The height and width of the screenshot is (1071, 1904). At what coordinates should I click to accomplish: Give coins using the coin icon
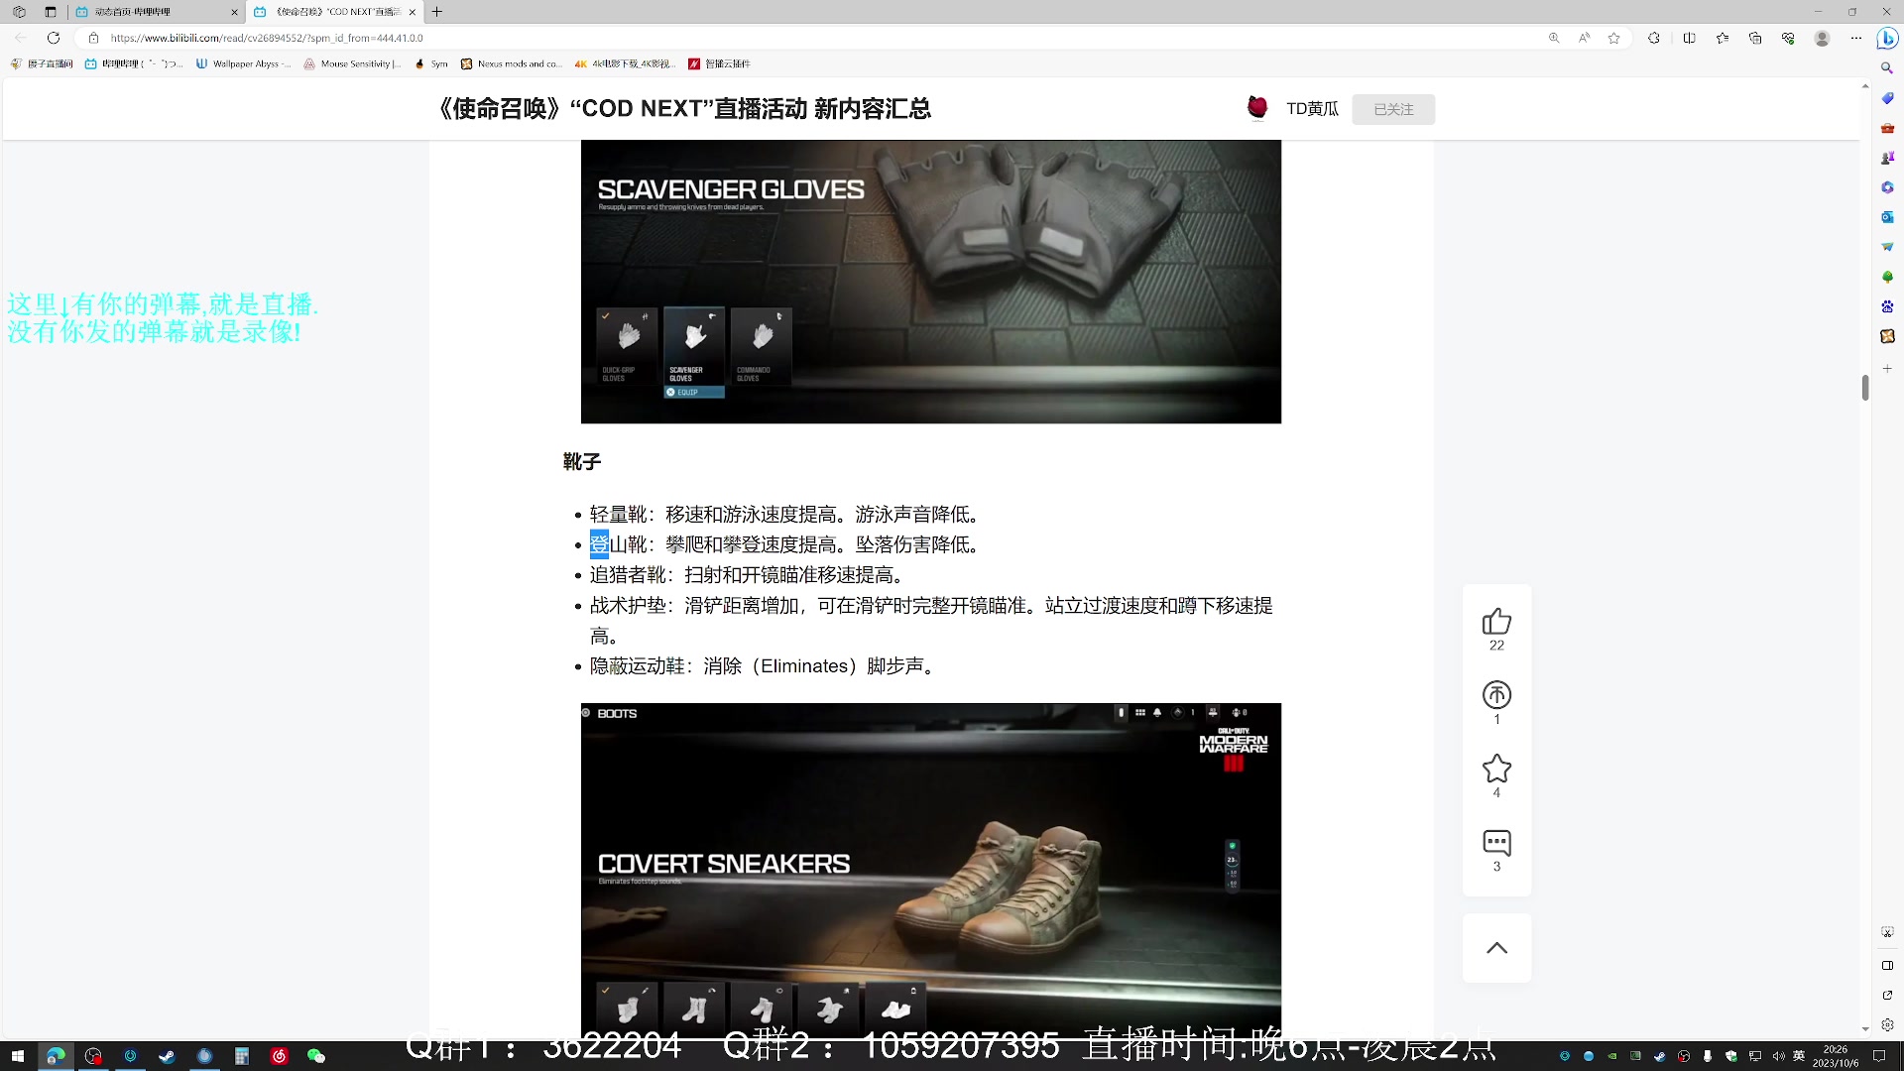1496,695
